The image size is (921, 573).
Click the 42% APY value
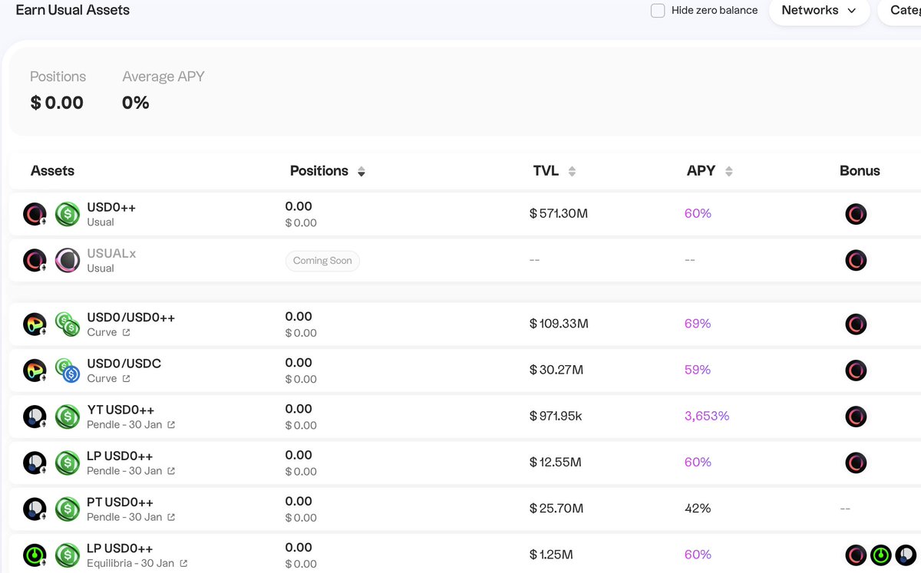pos(698,509)
